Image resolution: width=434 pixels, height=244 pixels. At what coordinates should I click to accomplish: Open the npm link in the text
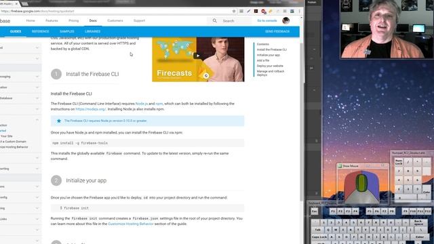(159, 104)
